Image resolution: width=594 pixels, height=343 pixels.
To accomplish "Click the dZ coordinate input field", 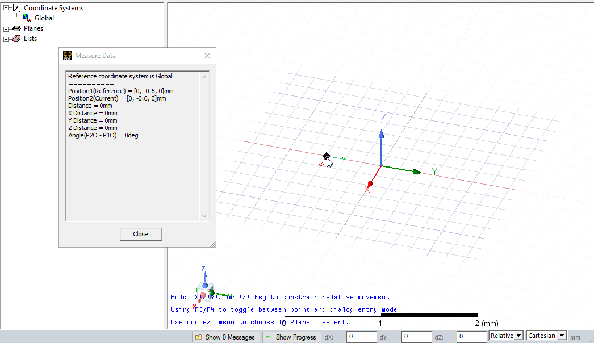I will point(471,337).
